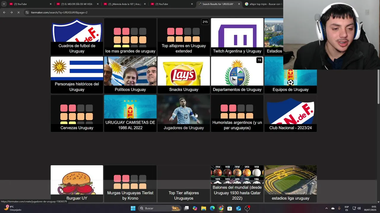380x213 pixels.
Task: Click the OneDrive cloud tray icon
Action: click(333, 208)
